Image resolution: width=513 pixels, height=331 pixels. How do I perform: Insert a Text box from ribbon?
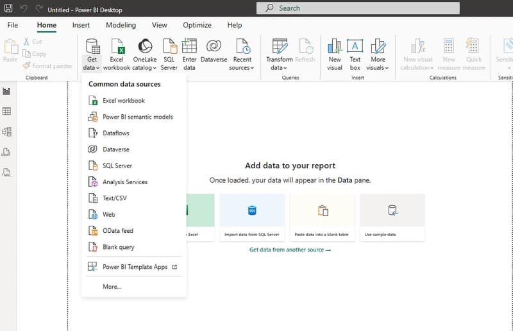click(355, 55)
